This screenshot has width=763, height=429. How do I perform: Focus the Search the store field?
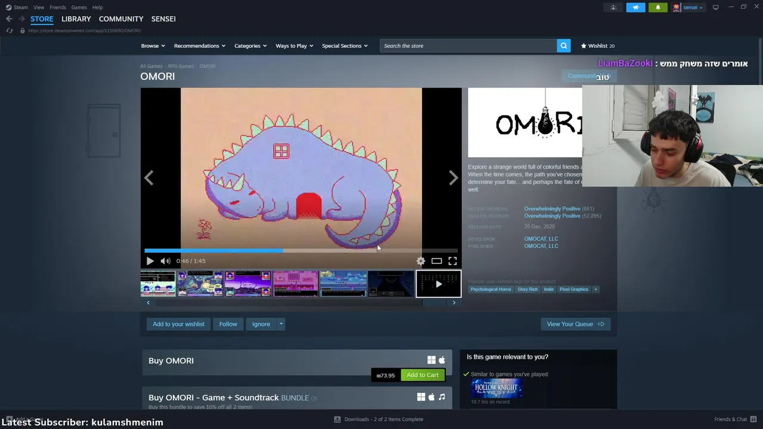pyautogui.click(x=469, y=46)
